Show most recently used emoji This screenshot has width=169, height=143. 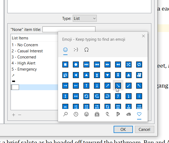76,114
